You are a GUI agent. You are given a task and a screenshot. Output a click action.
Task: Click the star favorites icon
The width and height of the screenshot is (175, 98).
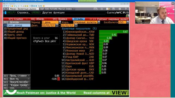click(102, 9)
